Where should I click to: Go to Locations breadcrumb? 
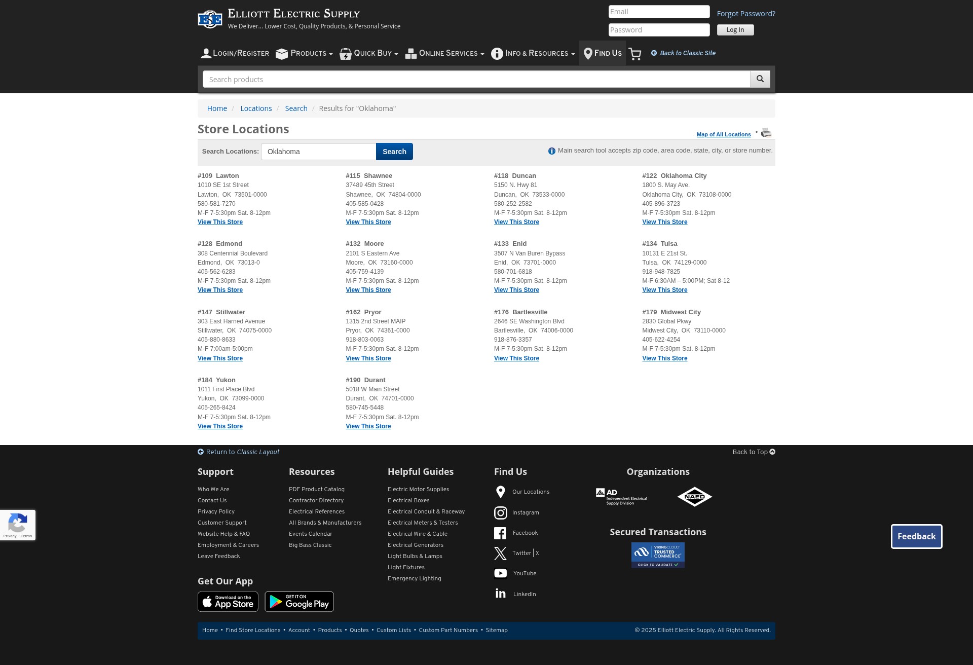coord(256,108)
